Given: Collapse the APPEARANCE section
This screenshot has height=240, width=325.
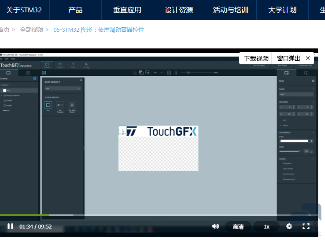Looking at the screenshot, I should [313, 133].
